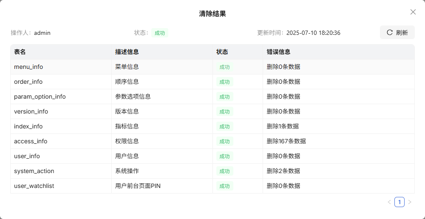Select page 1 in pagination

click(399, 202)
